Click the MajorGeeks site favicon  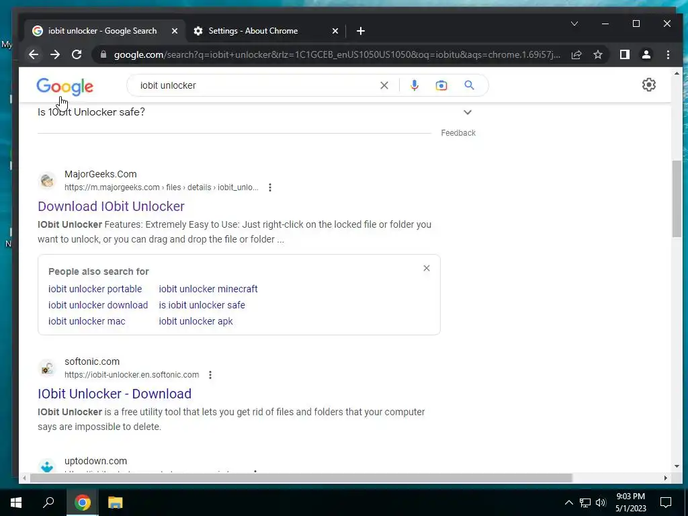[47, 180]
